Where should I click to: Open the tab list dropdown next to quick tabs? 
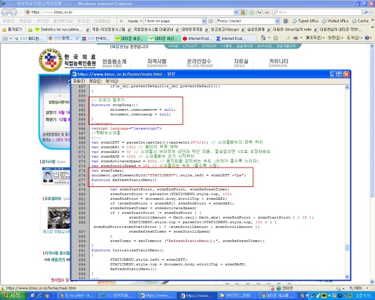coord(11,38)
